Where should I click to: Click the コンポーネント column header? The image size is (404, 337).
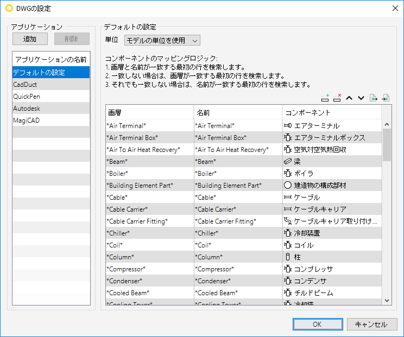tap(332, 112)
